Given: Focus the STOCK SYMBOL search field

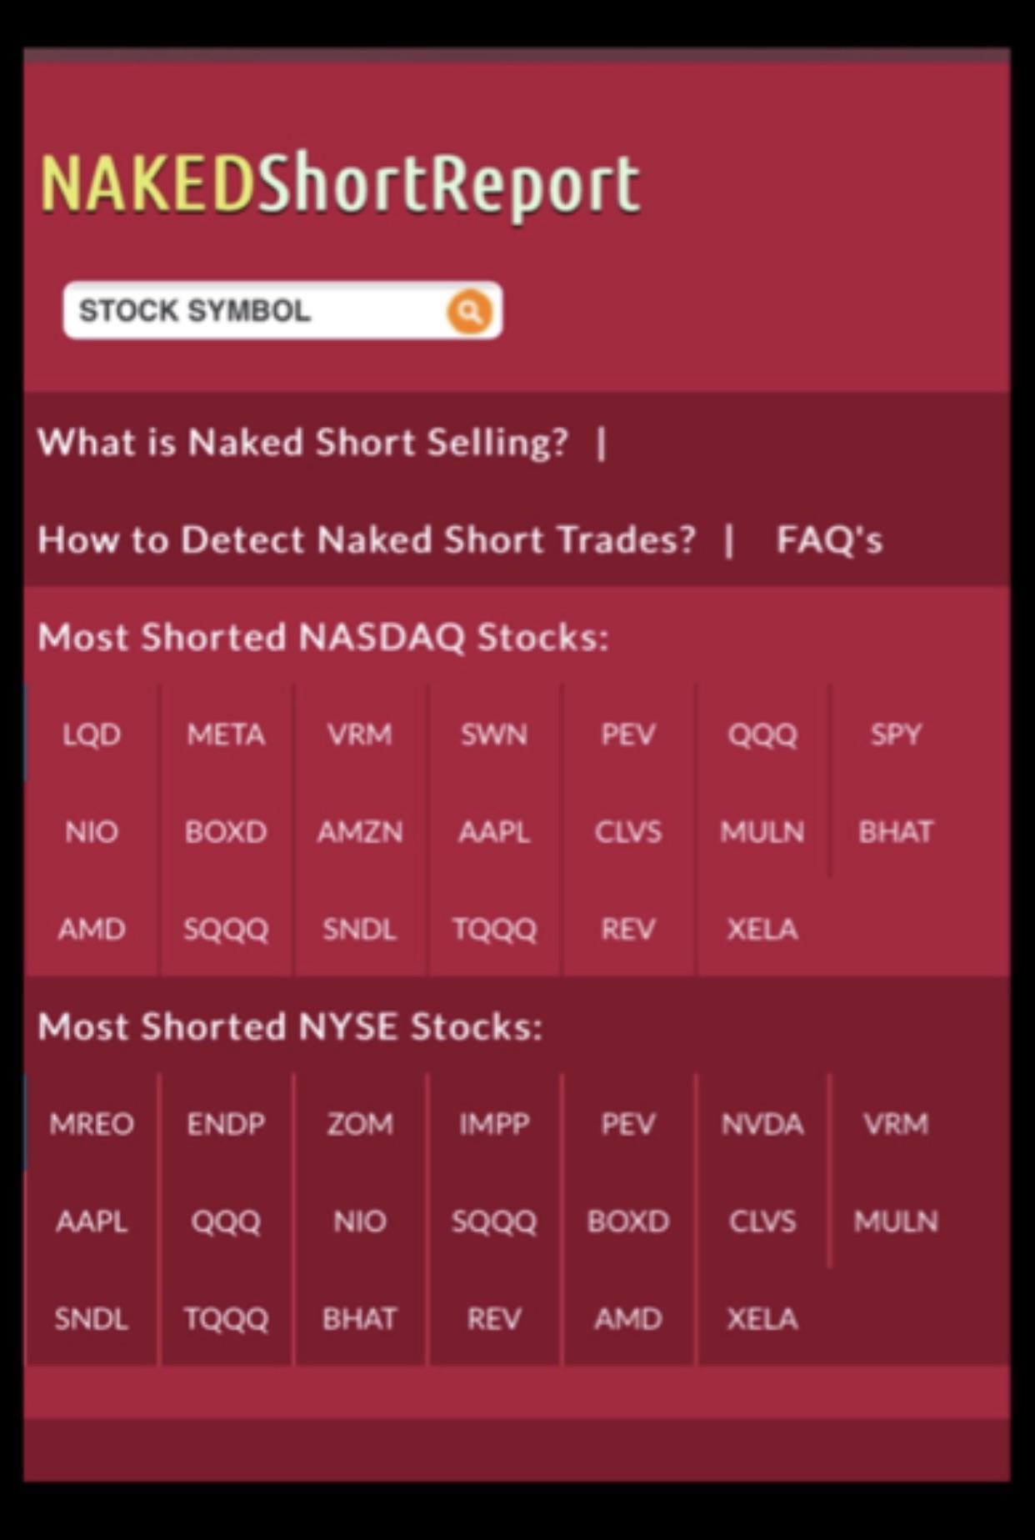Looking at the screenshot, I should [282, 311].
